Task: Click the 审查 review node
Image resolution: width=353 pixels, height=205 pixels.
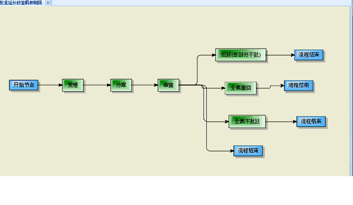Action: 168,85
